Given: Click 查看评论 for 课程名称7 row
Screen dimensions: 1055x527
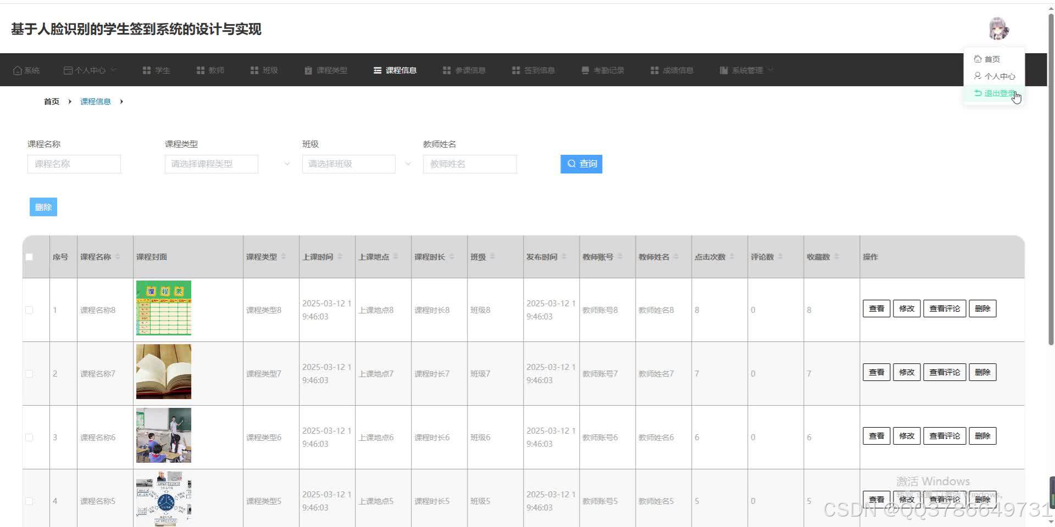Looking at the screenshot, I should point(945,372).
